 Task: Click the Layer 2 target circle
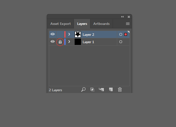click(121, 34)
